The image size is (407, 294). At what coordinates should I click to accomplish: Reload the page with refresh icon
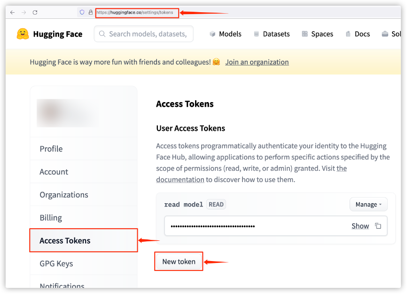[35, 12]
